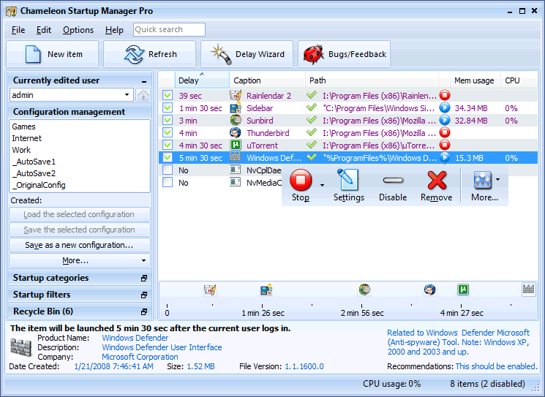Click the red stop icon in Rainlendar 2 row
This screenshot has height=397, width=545.
(445, 95)
